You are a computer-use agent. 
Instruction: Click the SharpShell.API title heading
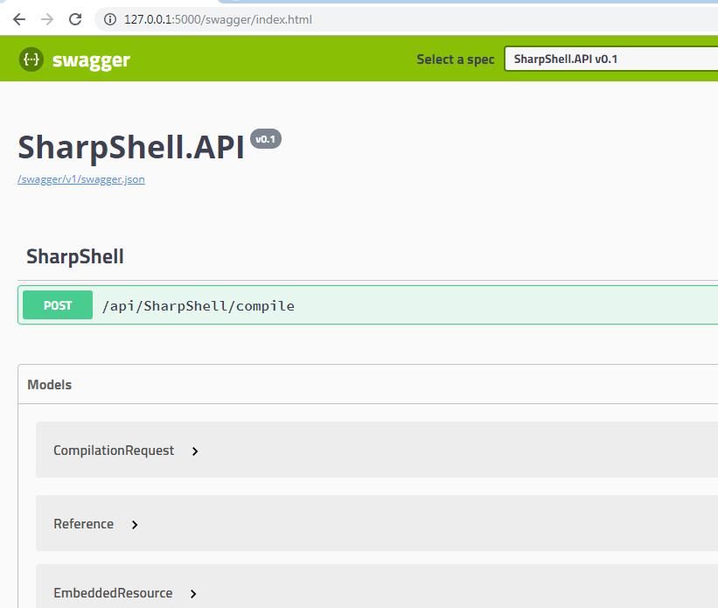131,147
